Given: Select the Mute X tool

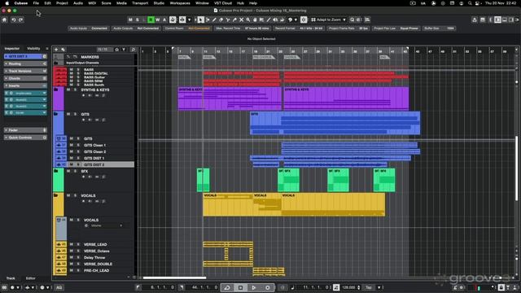Looking at the screenshot, I should click(x=242, y=20).
